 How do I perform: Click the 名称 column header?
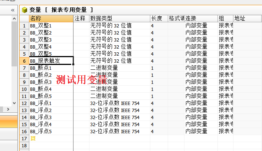coord(51,18)
